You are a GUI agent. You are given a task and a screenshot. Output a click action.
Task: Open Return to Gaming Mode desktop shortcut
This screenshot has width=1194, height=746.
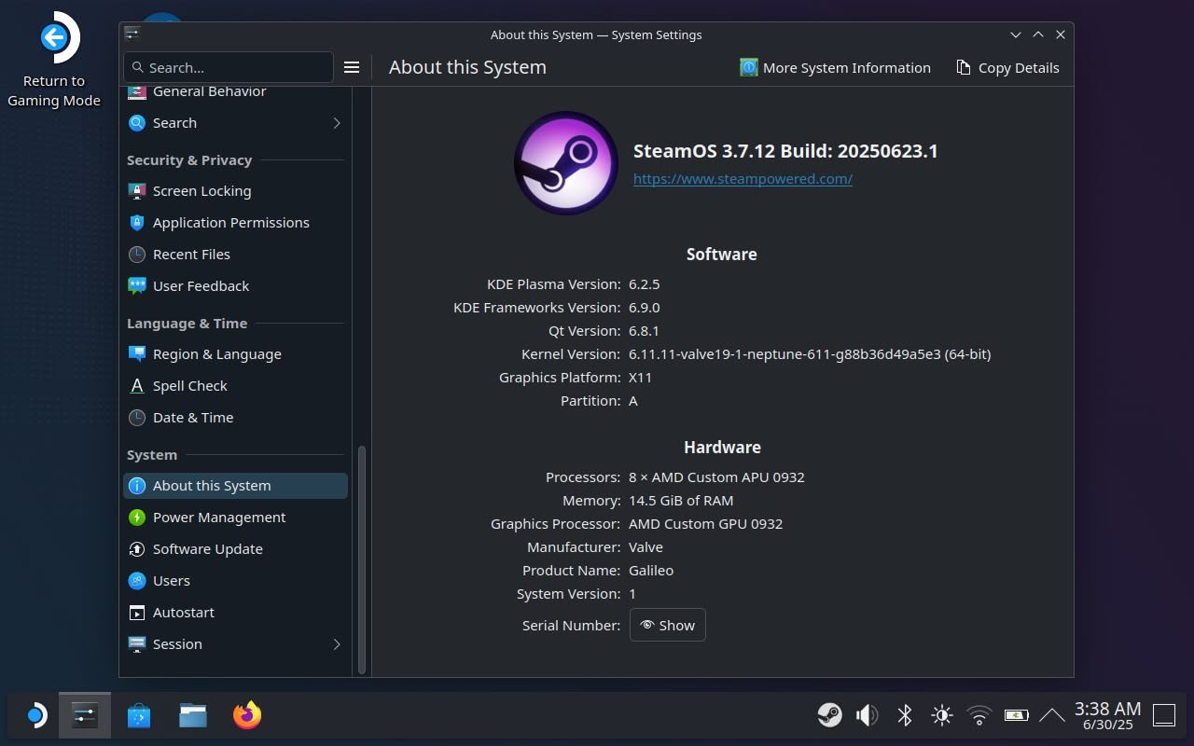(54, 62)
